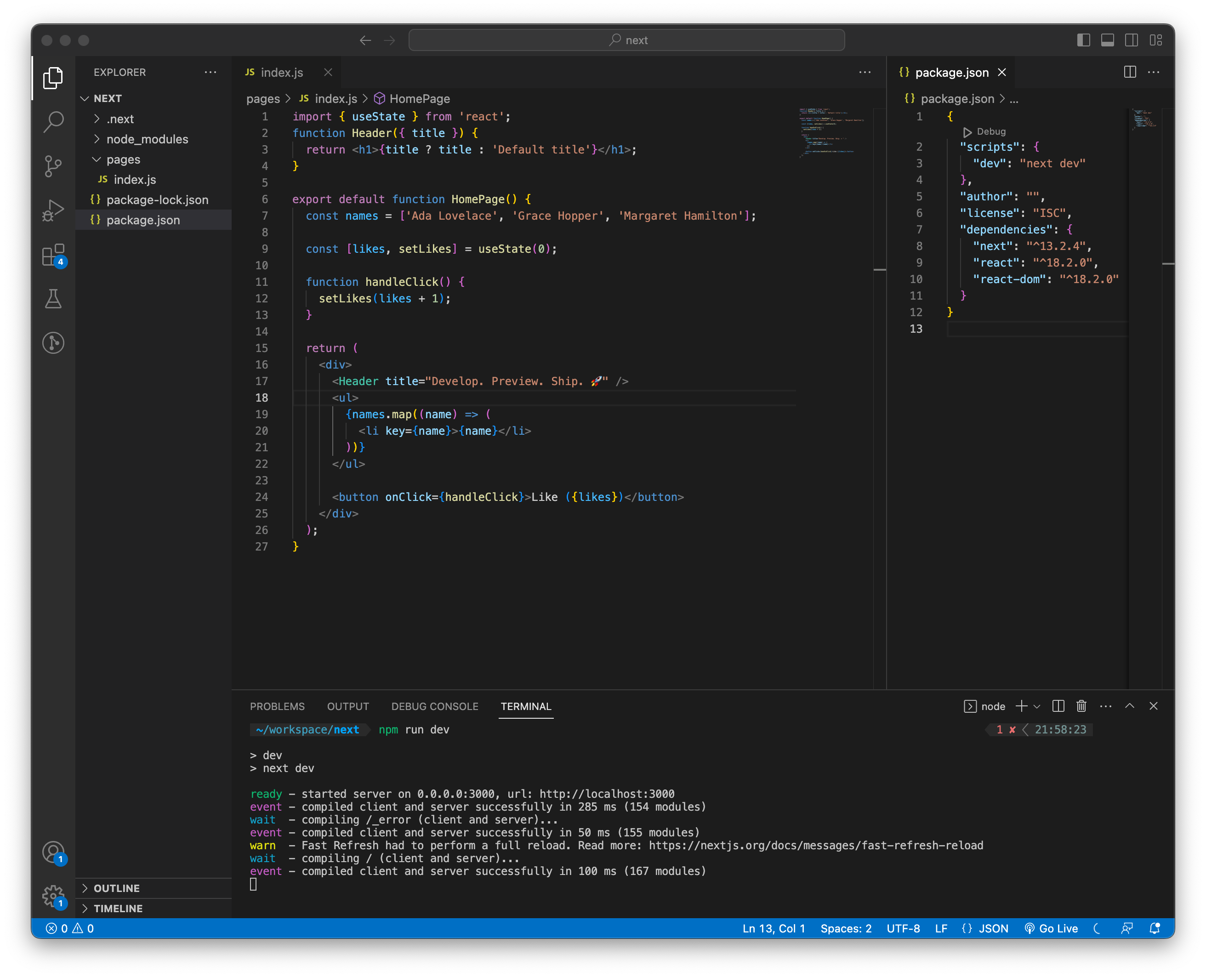Switch to the PROBLEMS tab
The height and width of the screenshot is (977, 1206).
(x=277, y=706)
